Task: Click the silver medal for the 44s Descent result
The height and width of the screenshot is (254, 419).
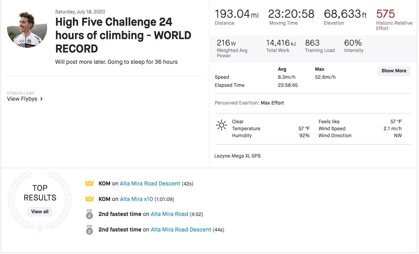Action: click(x=89, y=230)
